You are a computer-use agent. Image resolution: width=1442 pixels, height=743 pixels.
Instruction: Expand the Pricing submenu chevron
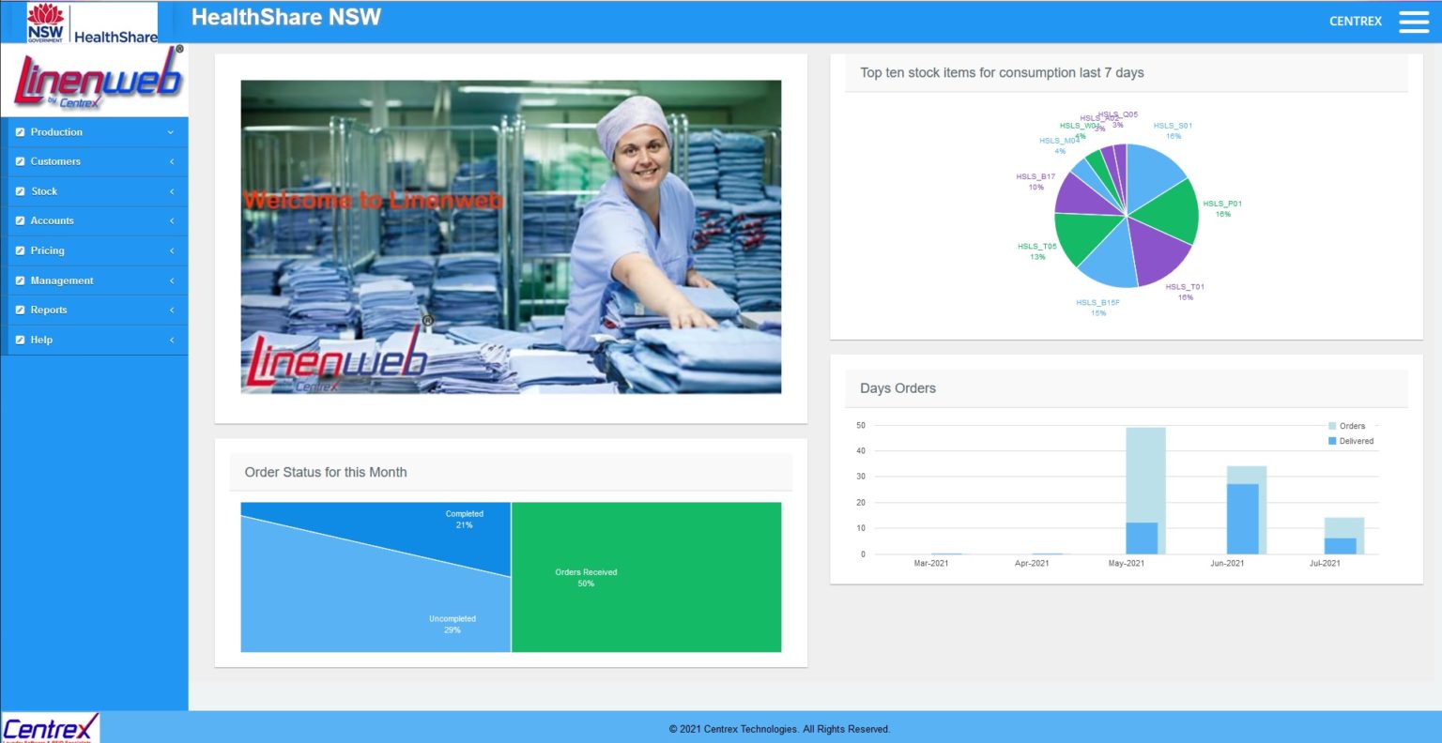[172, 250]
